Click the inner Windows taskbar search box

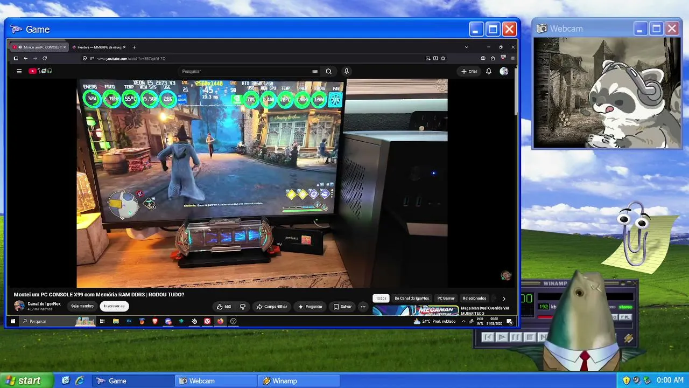click(x=58, y=321)
